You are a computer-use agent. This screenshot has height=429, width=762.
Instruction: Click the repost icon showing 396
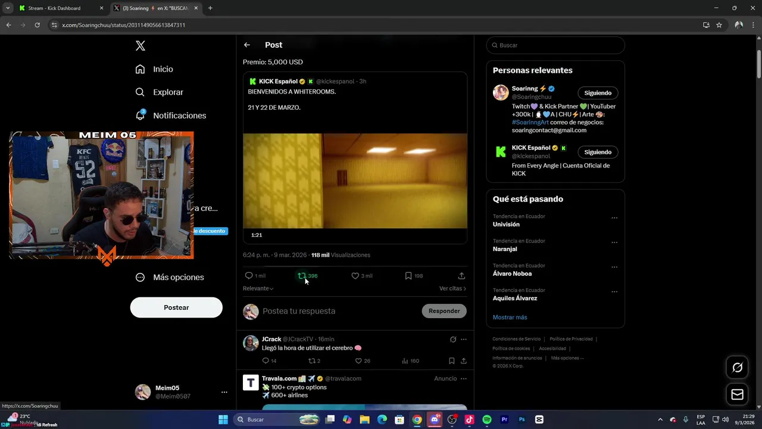click(x=302, y=276)
